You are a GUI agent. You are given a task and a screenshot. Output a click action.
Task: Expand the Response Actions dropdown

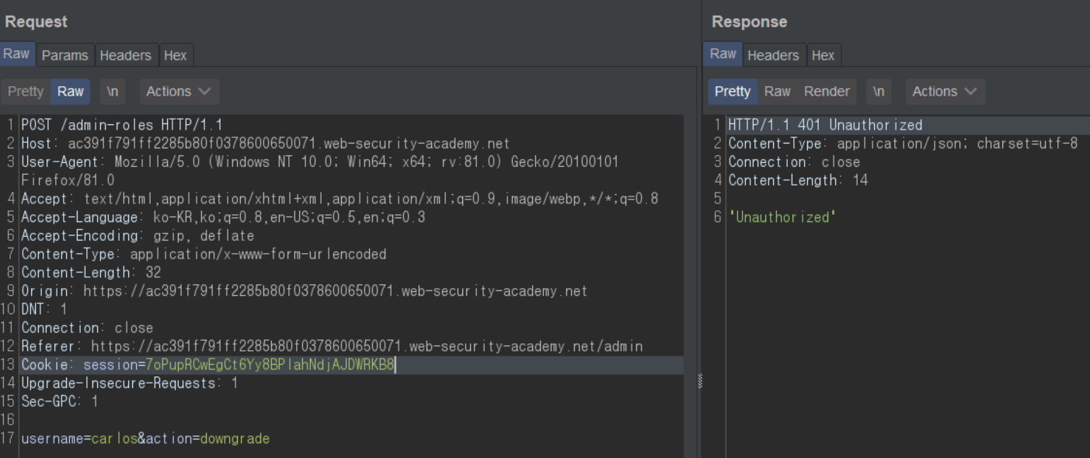[945, 92]
